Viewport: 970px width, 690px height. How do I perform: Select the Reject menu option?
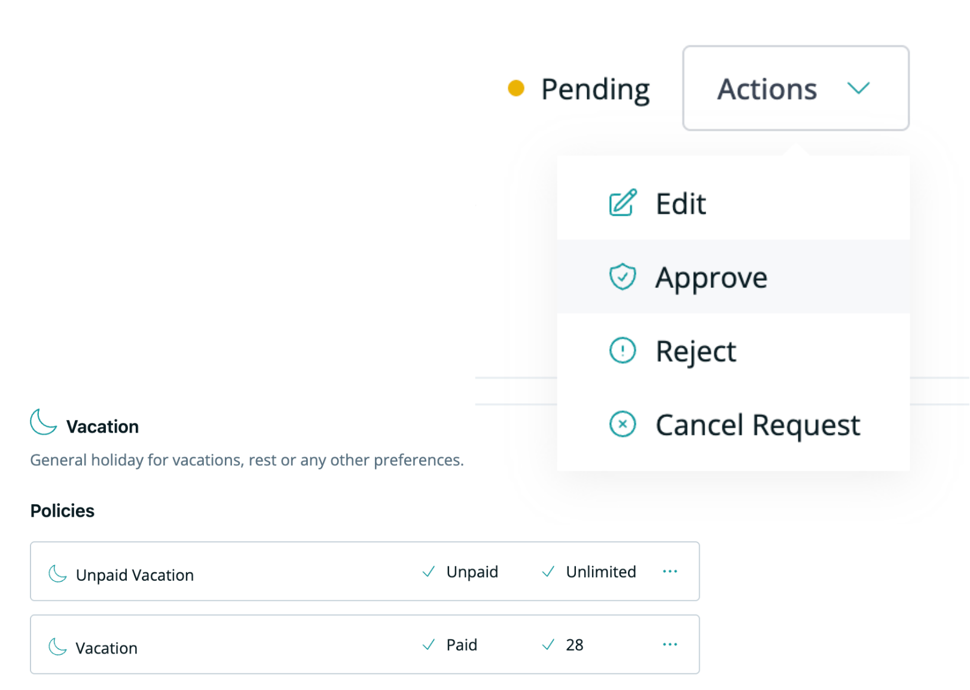click(696, 351)
